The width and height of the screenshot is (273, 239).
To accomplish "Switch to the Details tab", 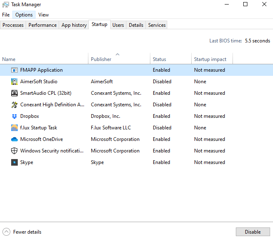I will pyautogui.click(x=136, y=25).
